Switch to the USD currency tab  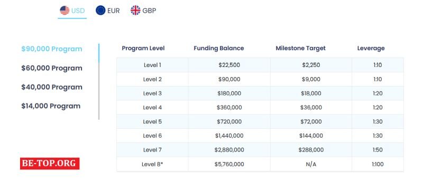tap(72, 11)
